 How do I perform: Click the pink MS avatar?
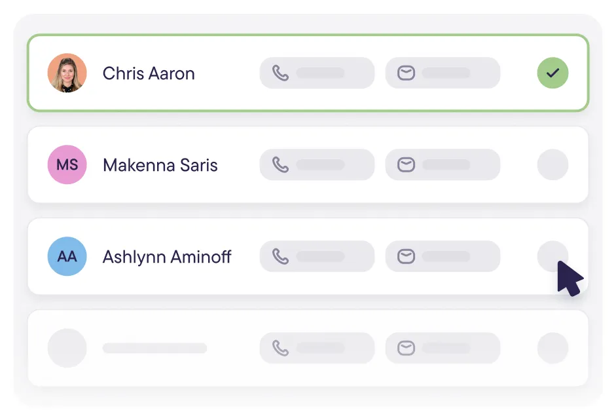pyautogui.click(x=67, y=164)
